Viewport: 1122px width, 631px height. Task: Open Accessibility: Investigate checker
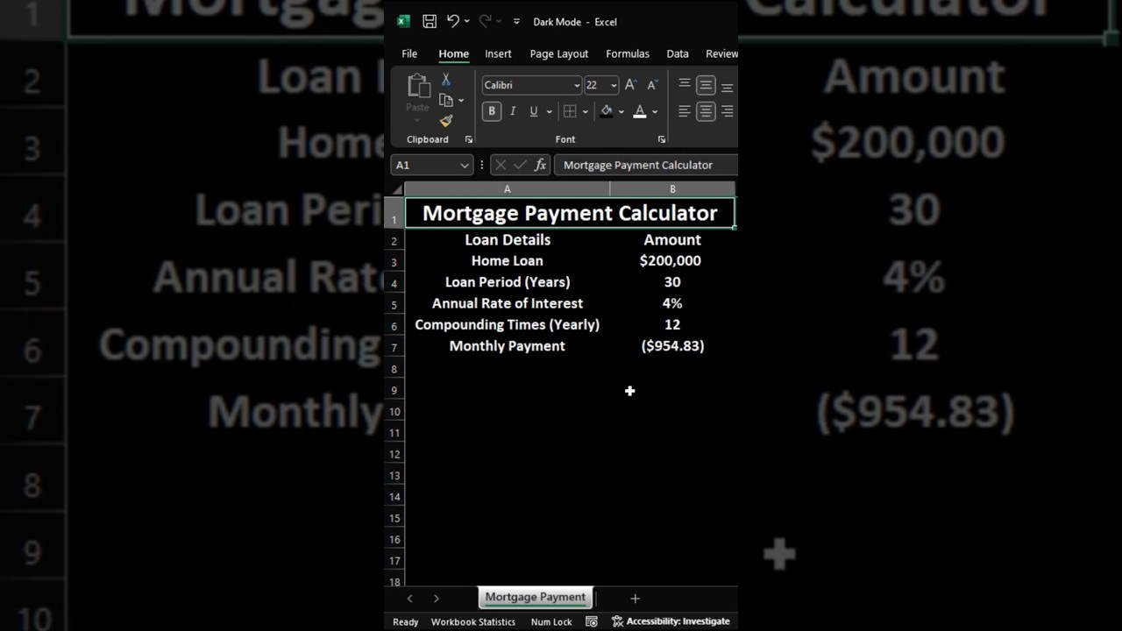(x=671, y=621)
